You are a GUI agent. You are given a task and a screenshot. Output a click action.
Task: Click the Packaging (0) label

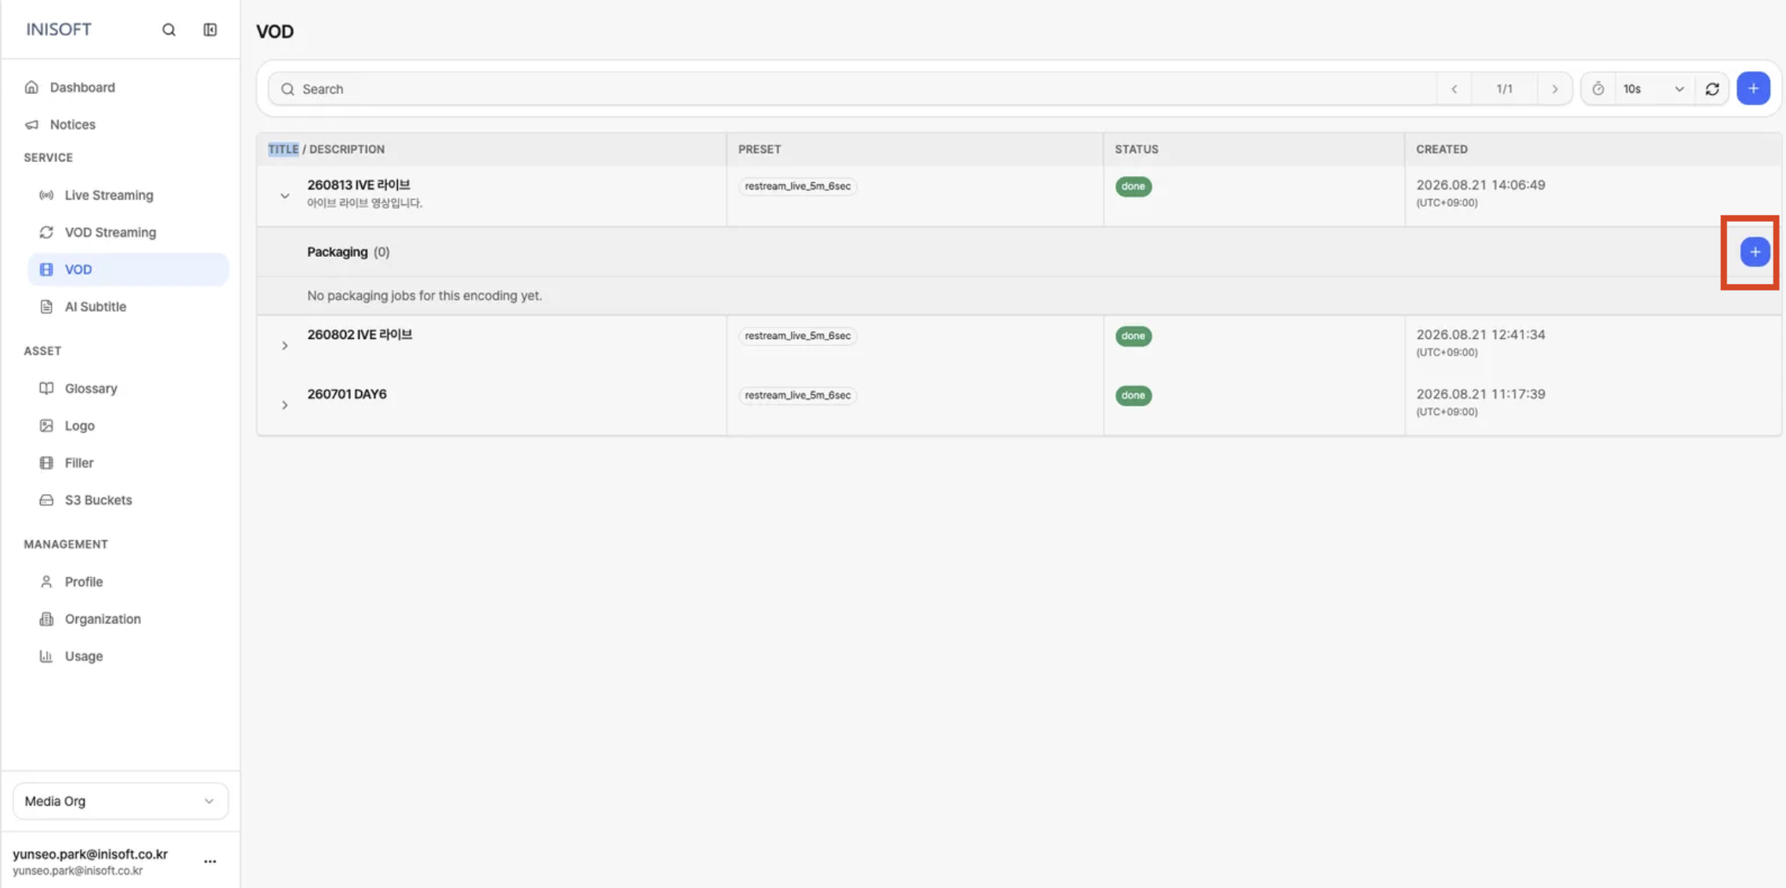(x=348, y=252)
